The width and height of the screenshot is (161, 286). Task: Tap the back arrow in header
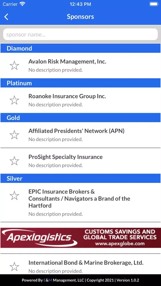coord(6,17)
